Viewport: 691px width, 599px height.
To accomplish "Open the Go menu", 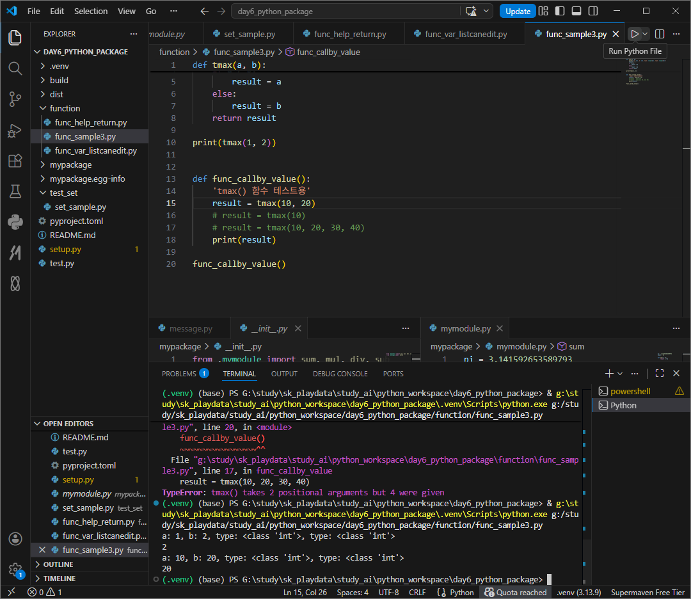I will (151, 11).
